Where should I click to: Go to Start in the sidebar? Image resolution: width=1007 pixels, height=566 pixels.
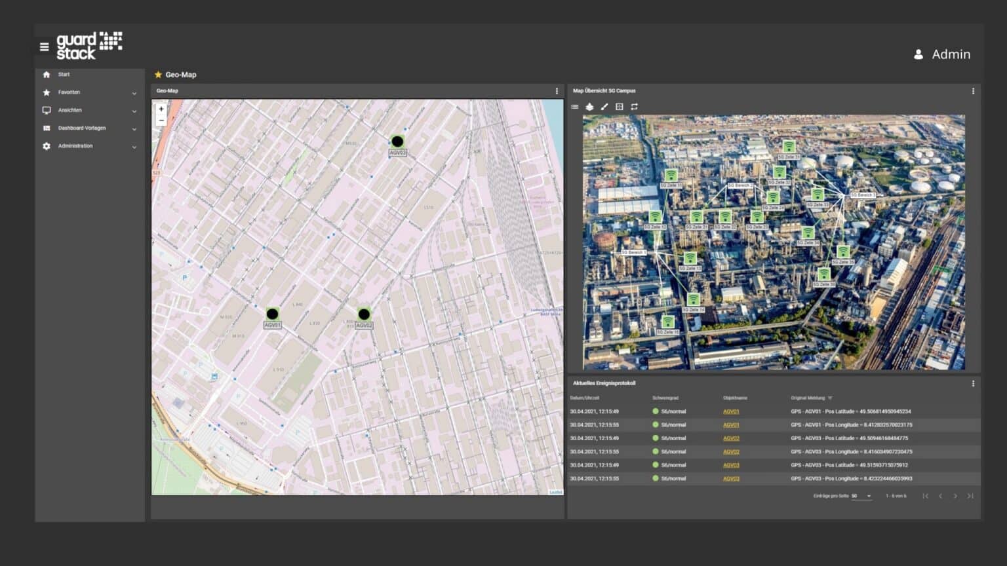(64, 75)
